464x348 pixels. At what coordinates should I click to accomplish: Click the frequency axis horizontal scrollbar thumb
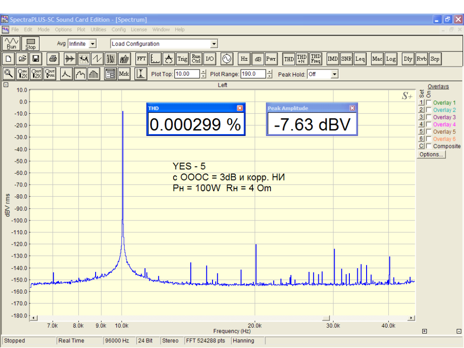[x=326, y=318]
